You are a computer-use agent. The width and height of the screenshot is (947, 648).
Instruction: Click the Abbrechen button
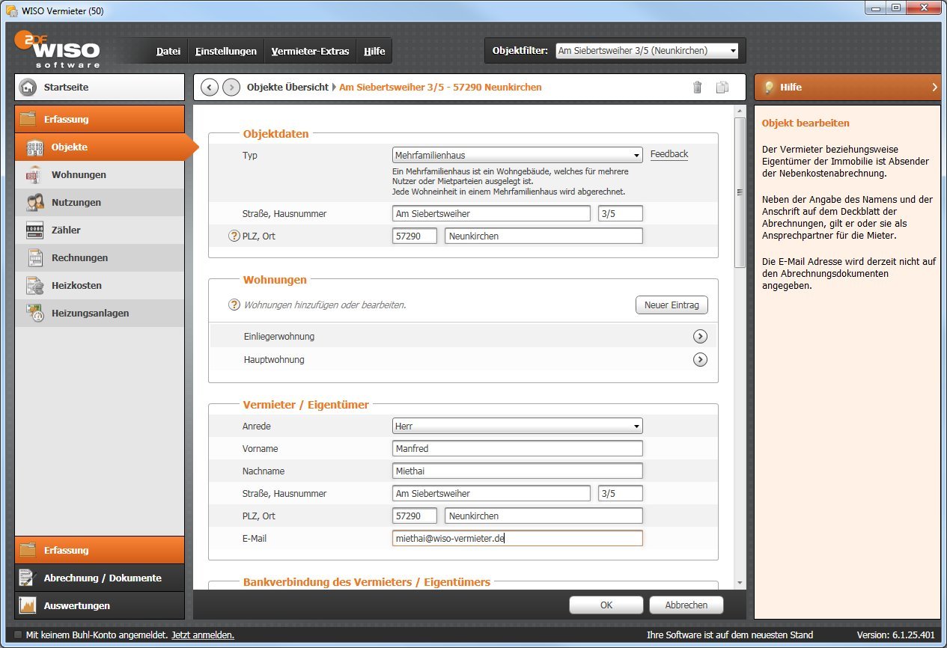coord(686,605)
